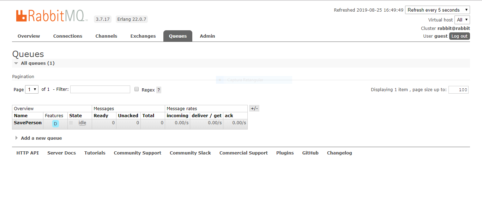Sort by the Unacked column header
This screenshot has height=202, width=482.
pos(128,115)
